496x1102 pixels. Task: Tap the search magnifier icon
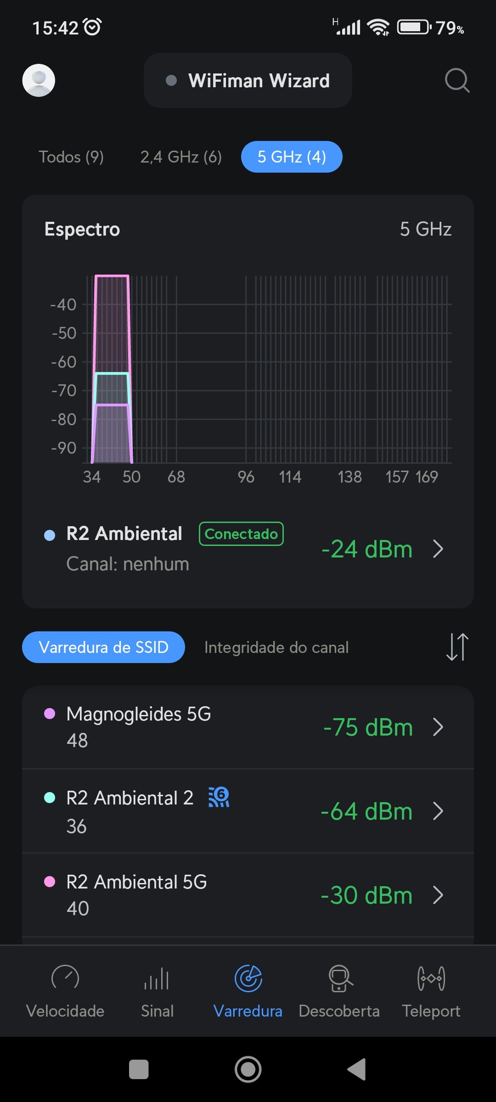457,81
